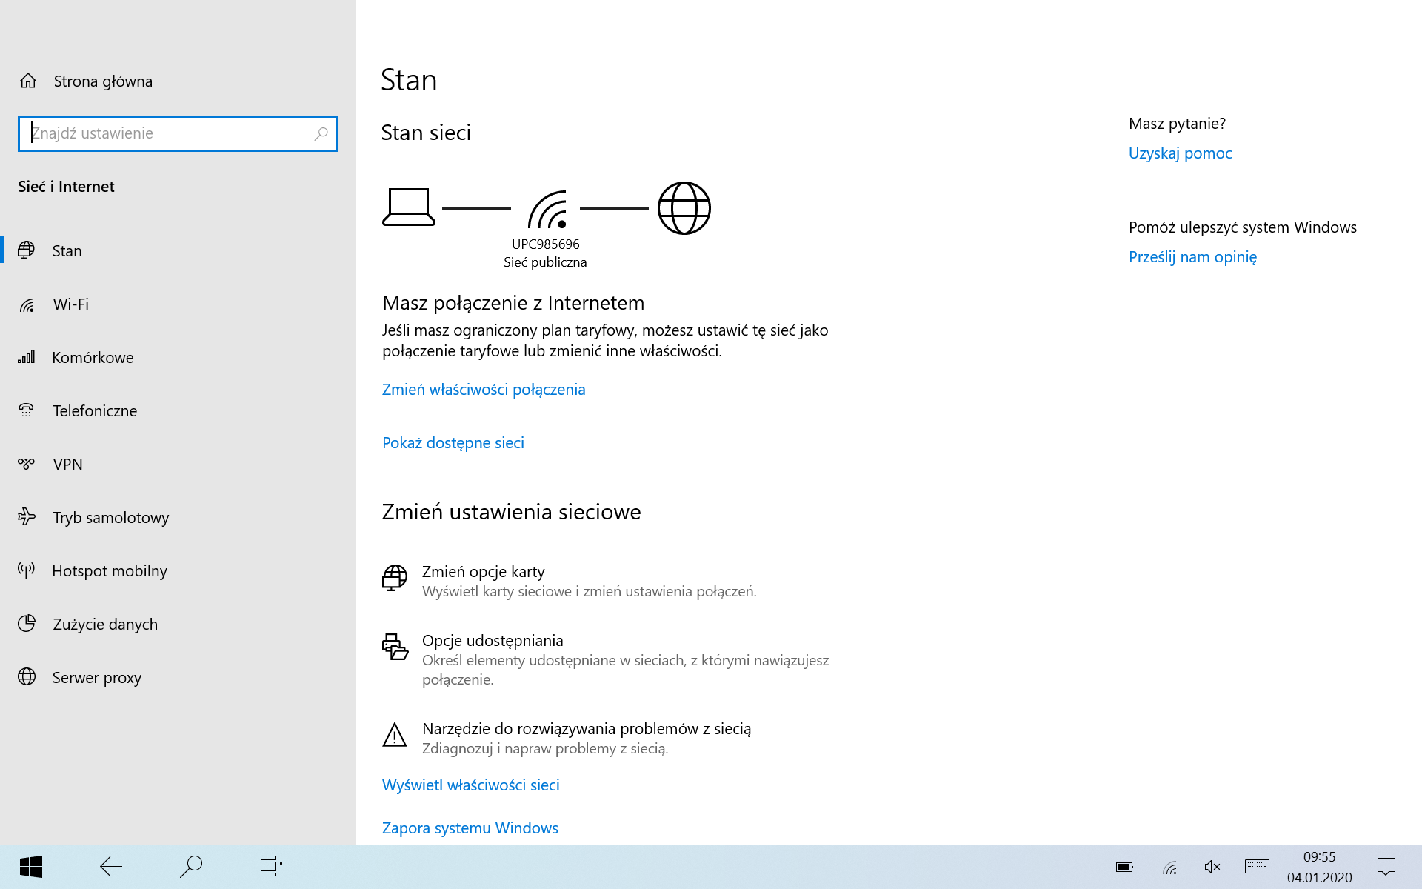Launch Narzędzie do rozwiązywania problemów z siecią
This screenshot has width=1422, height=889.
586,729
